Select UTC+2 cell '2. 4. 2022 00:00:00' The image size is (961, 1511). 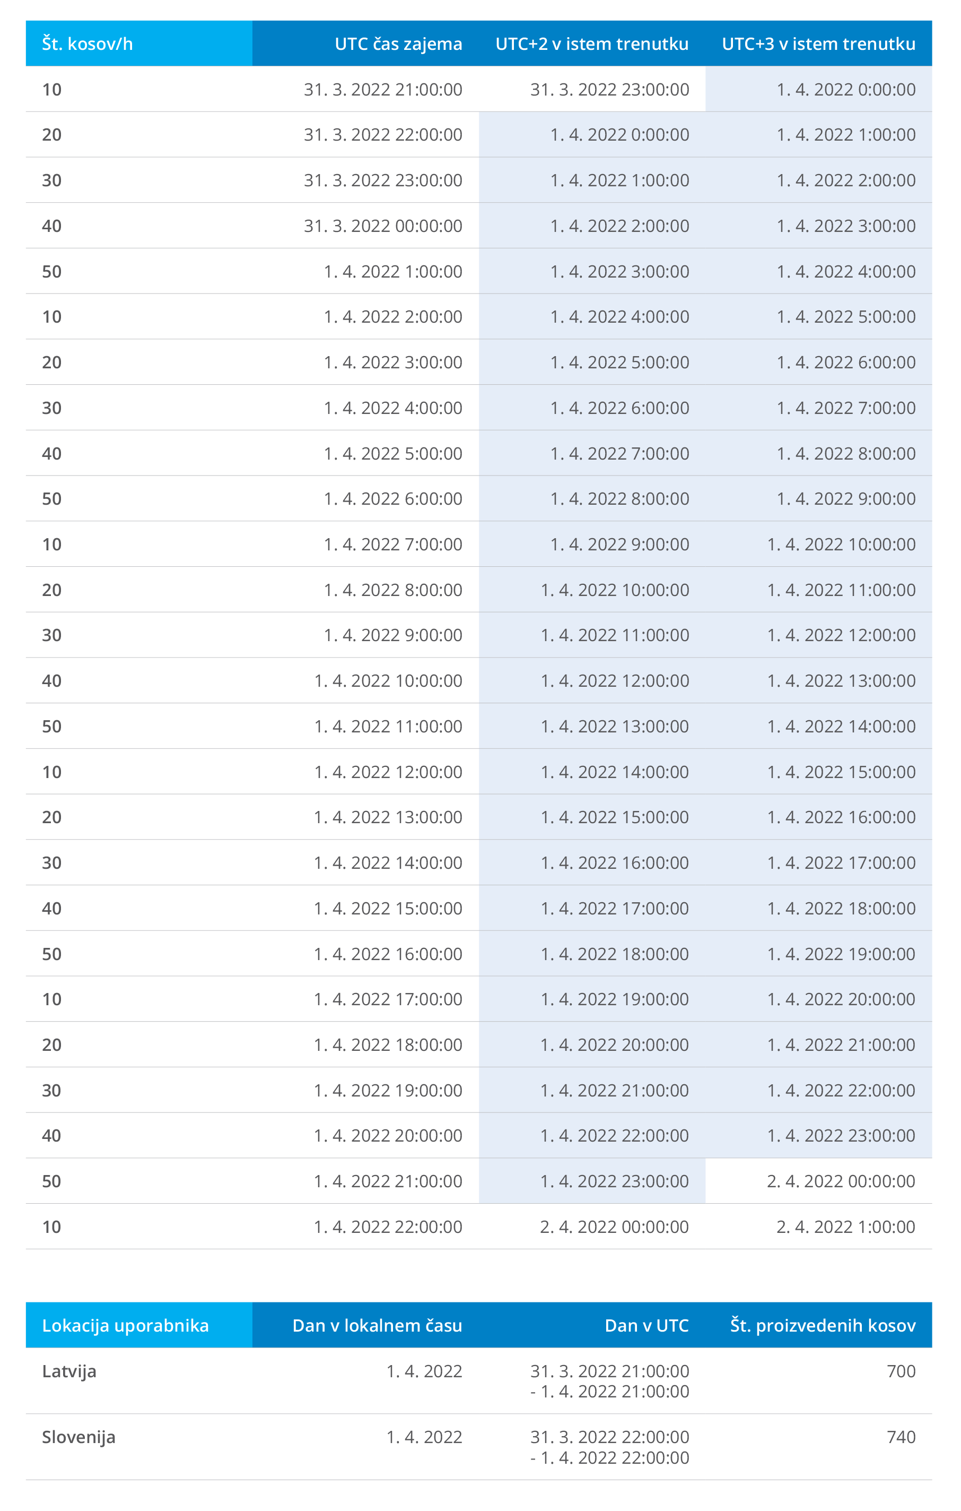614,1227
